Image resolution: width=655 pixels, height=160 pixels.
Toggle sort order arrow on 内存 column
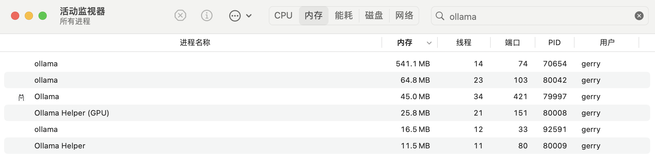point(429,43)
